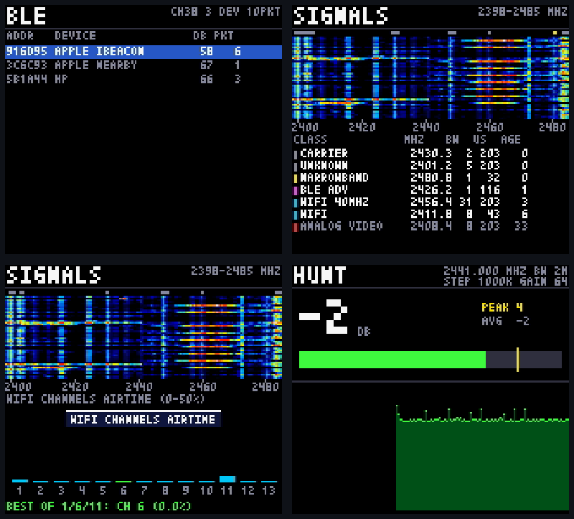Click the waterfall spectrogram above the WiFi airtime chart
Screen dimensions: 574x519
tap(143, 337)
